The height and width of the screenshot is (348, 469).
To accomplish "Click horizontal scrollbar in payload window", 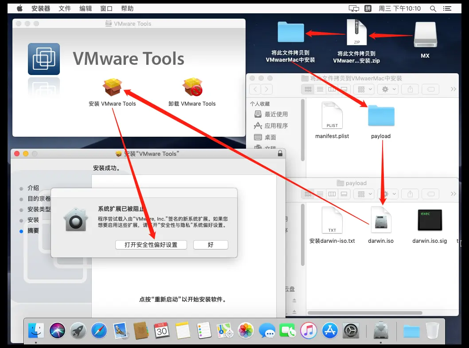I will [365, 313].
